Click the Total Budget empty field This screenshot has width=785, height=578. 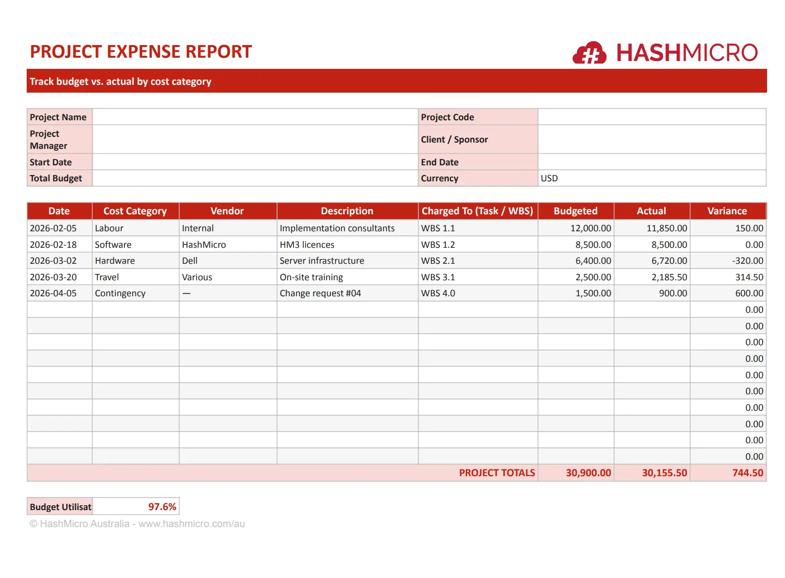pos(255,178)
